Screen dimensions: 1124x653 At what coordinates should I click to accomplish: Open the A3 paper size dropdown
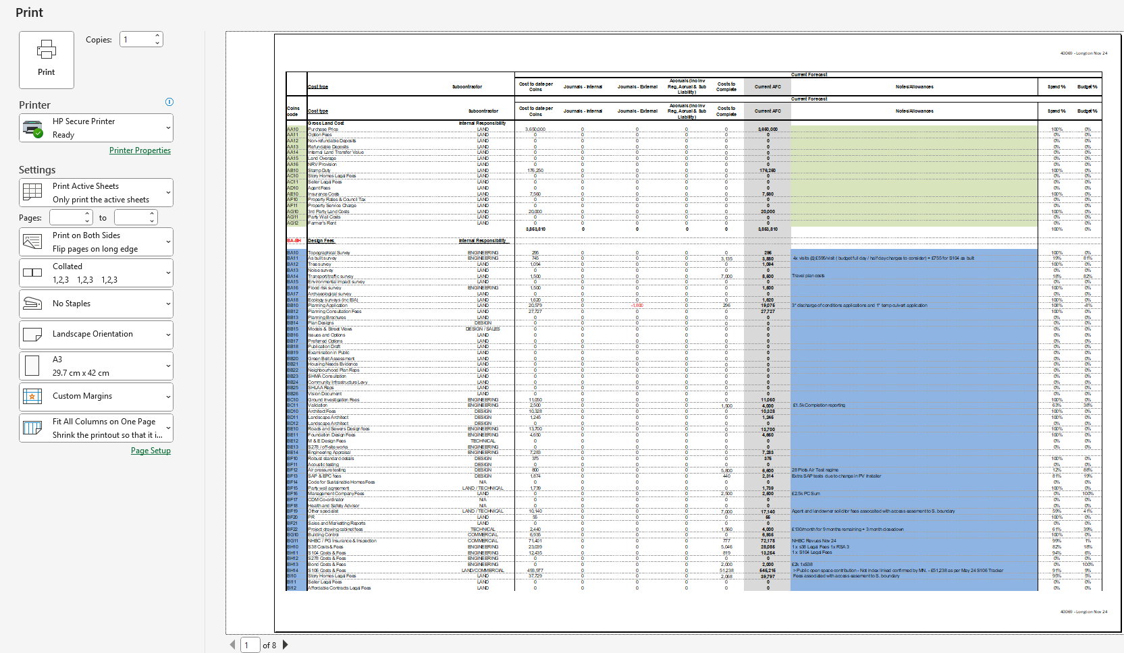pyautogui.click(x=97, y=366)
